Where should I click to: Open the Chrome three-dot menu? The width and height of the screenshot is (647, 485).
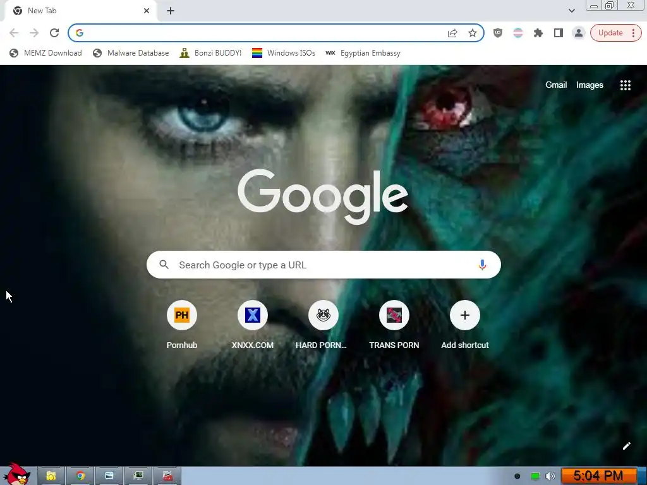[x=633, y=33]
